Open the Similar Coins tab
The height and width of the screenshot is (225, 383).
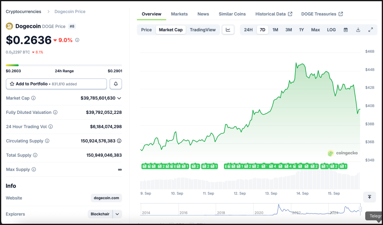tap(232, 14)
